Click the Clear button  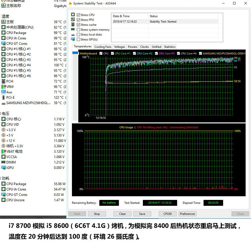[x=122, y=214]
